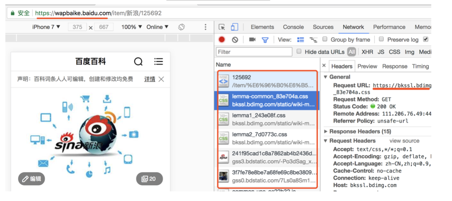Toggle the device toolbar icon
Screen dimensions: 452x201
[x=234, y=27]
